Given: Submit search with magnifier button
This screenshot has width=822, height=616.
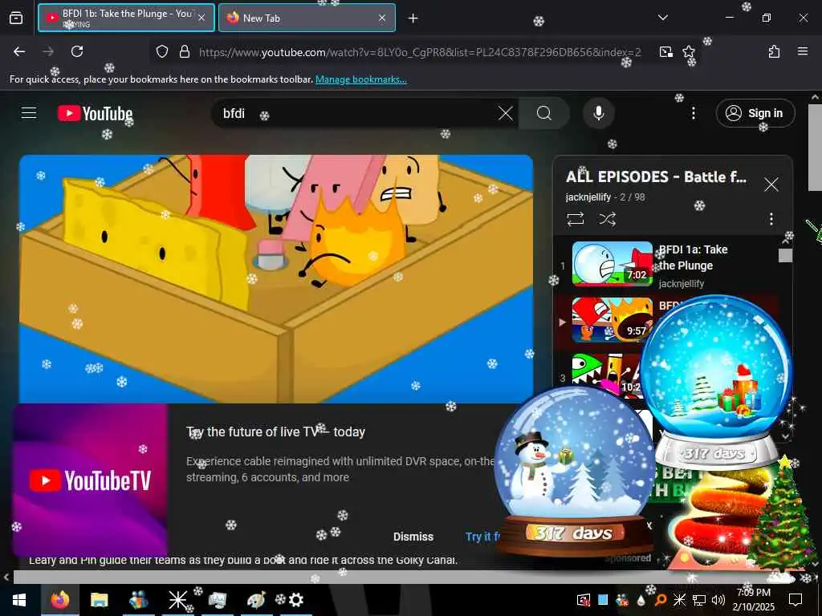Looking at the screenshot, I should pyautogui.click(x=544, y=113).
